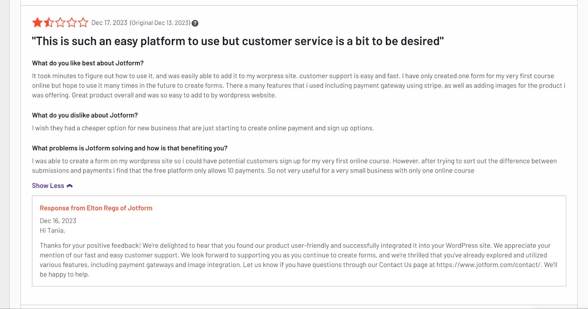This screenshot has height=309, width=588.
Task: Click the chevron beside Show Less
Action: (69, 186)
